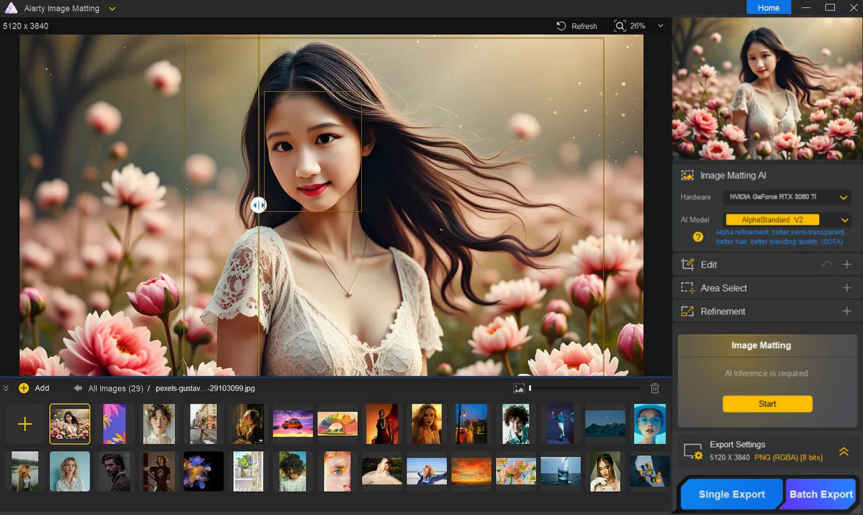Open the Image Matting AI panel icon
863x515 pixels.
point(687,175)
